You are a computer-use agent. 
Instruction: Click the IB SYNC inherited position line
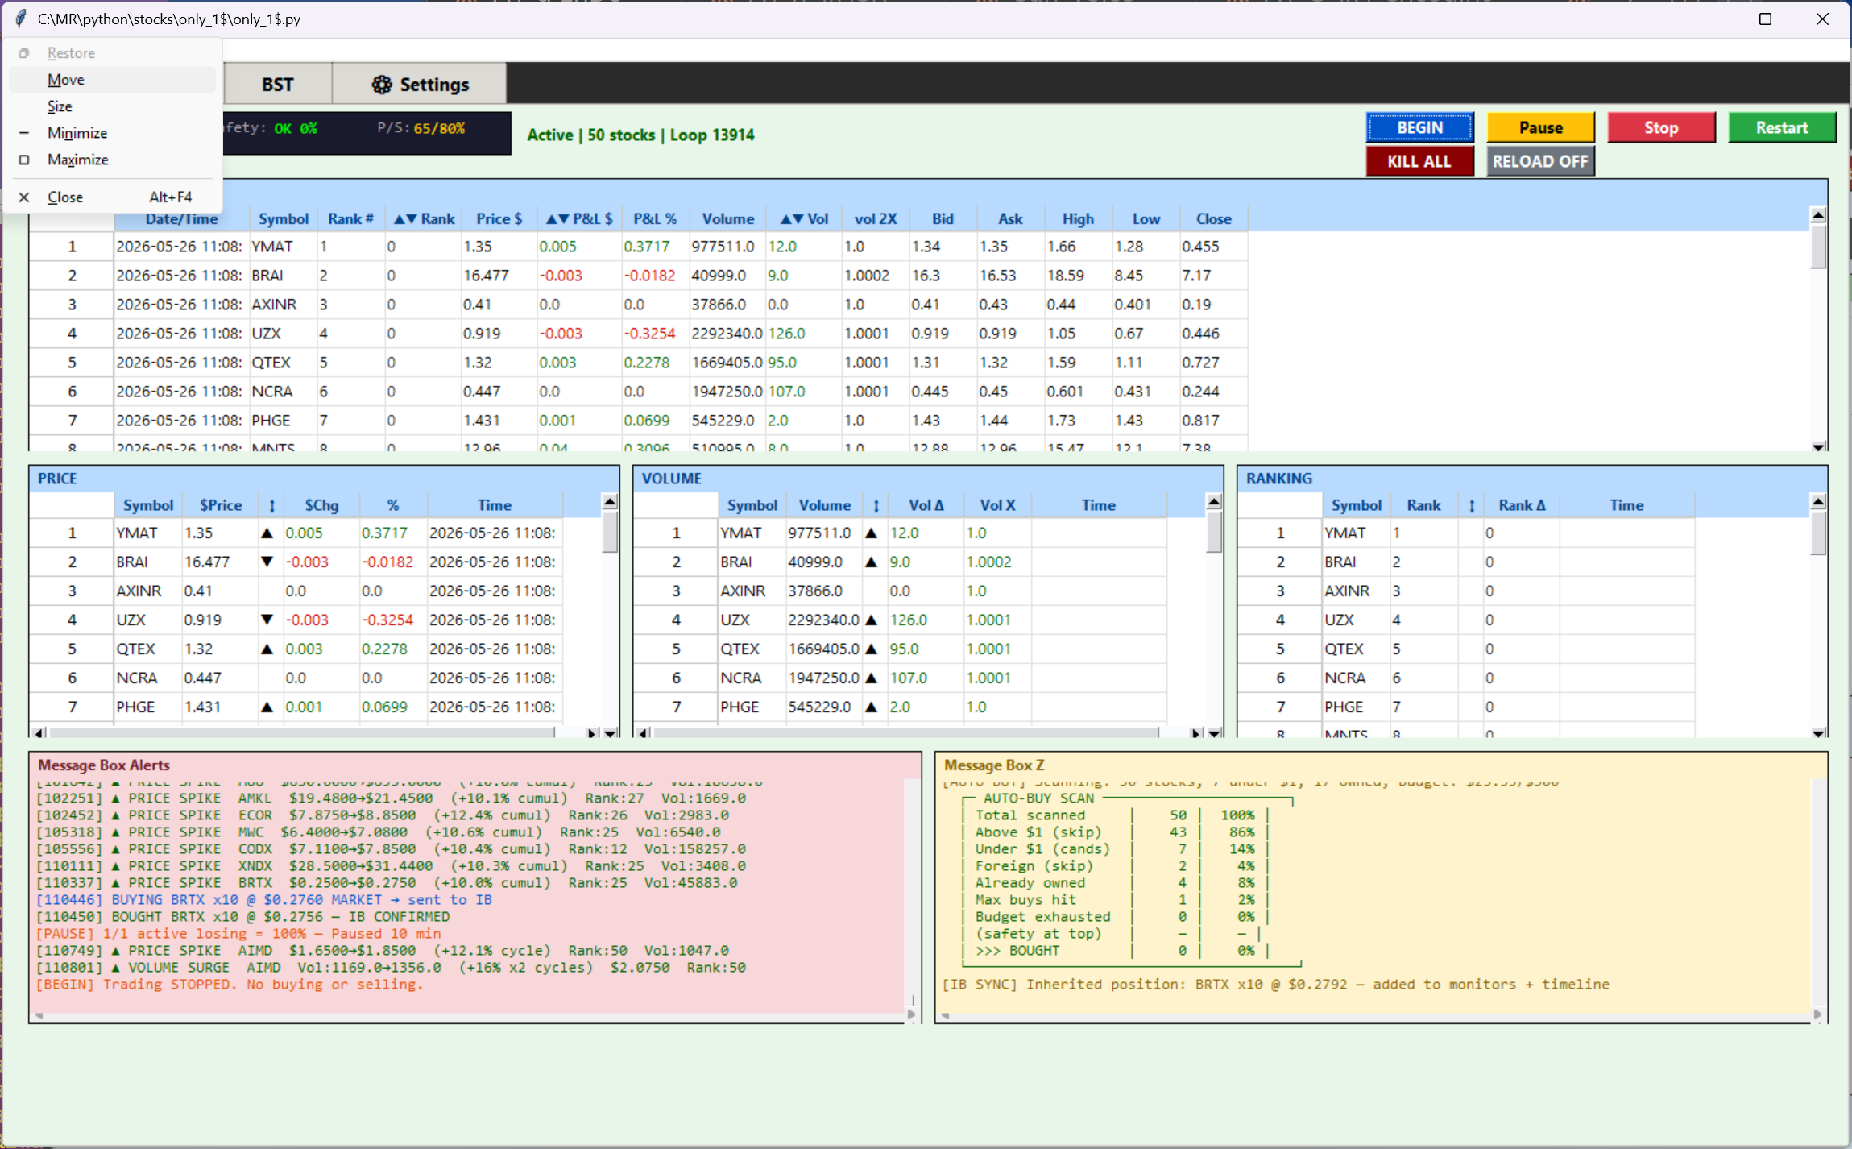[x=1275, y=985]
